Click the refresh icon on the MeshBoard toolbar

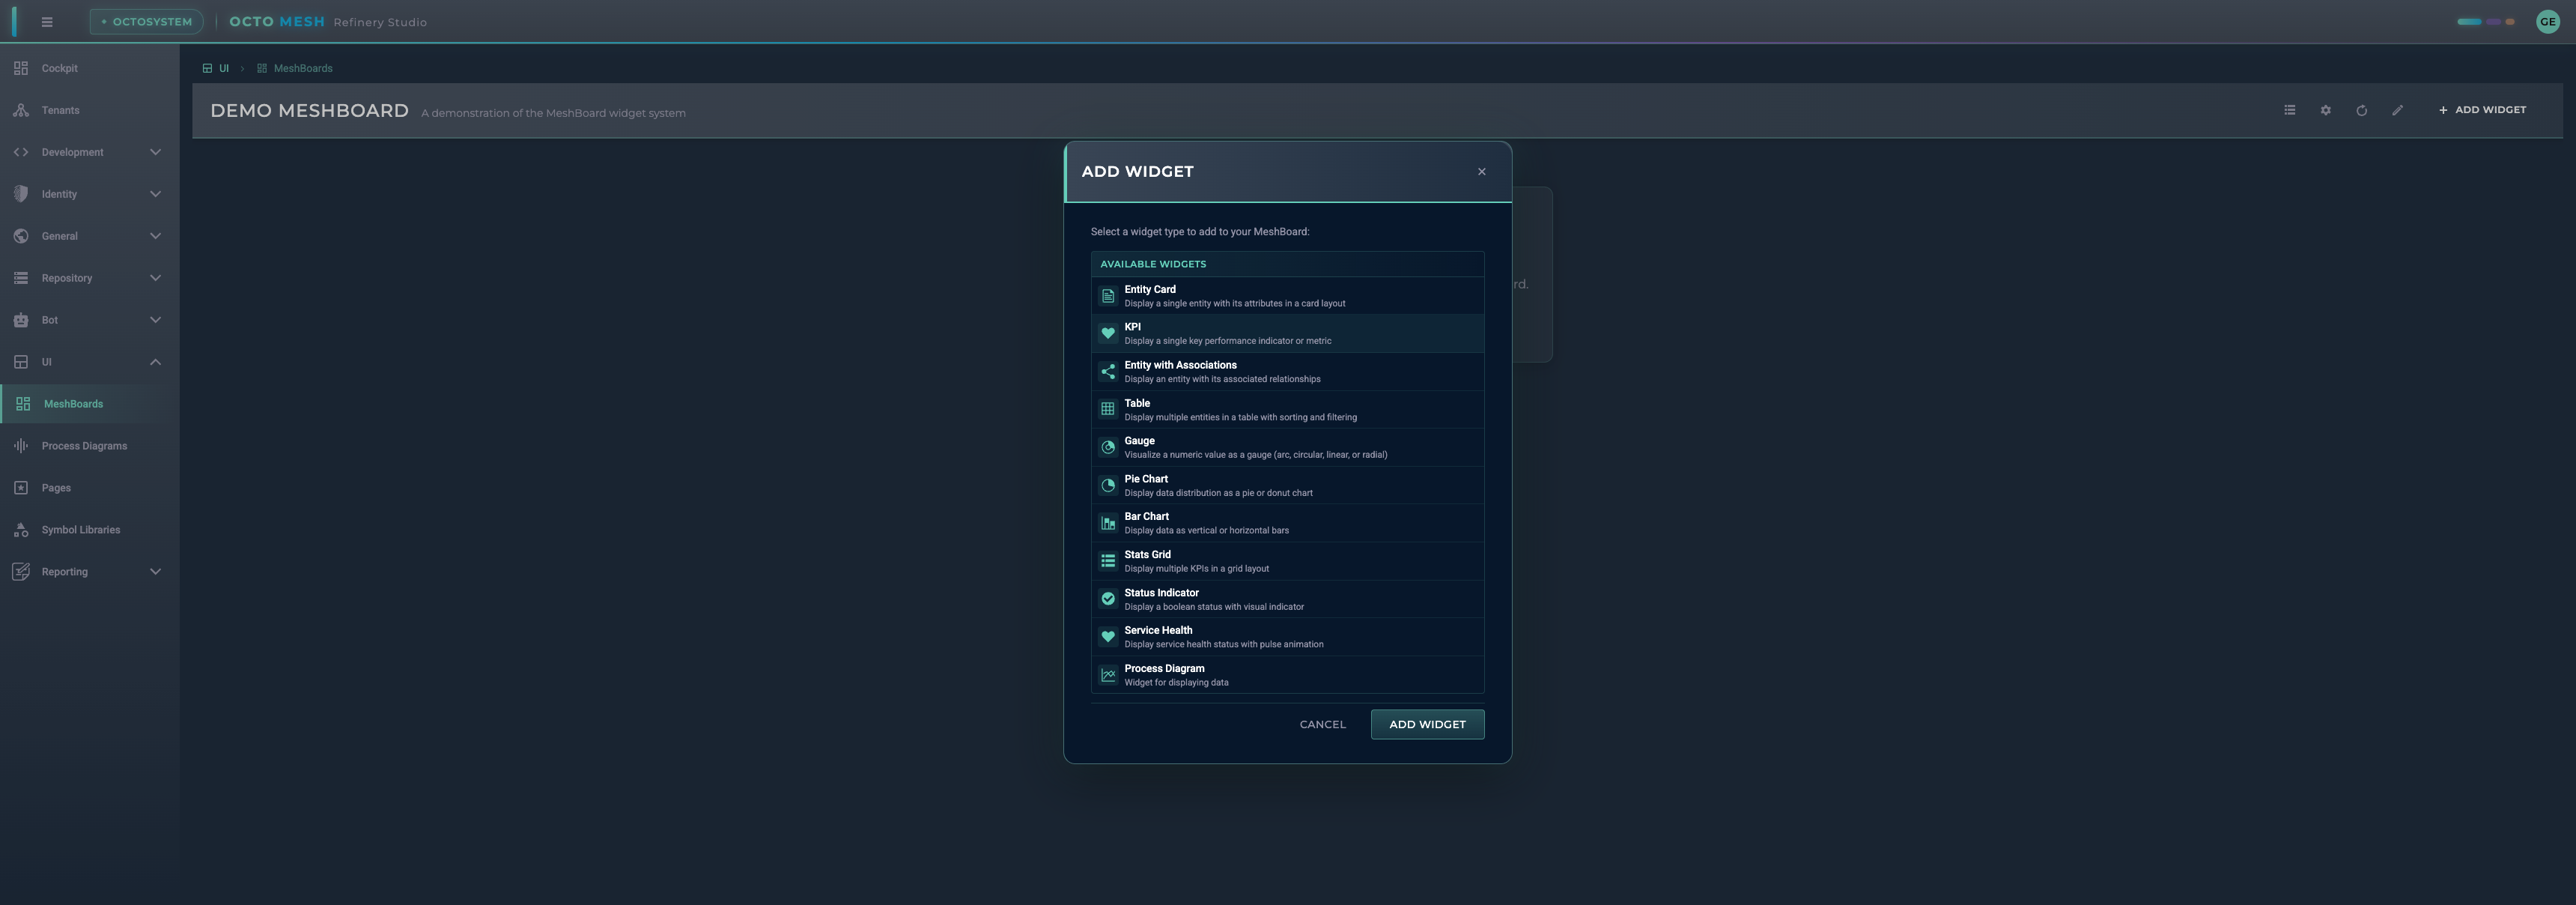[x=2361, y=110]
